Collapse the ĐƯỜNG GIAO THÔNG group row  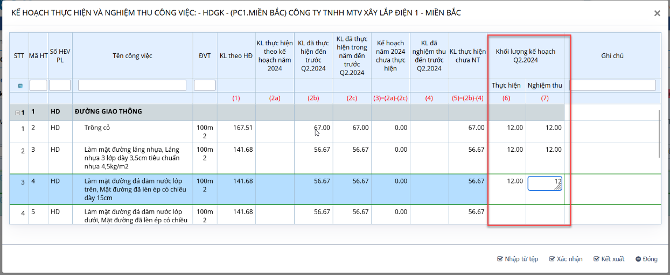point(17,112)
